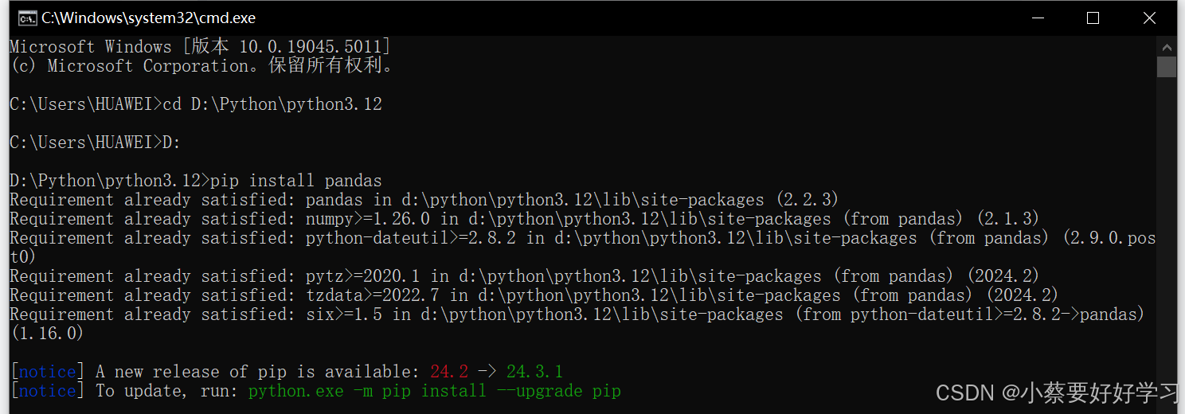1185x414 pixels.
Task: Minimize the cmd.exe window
Action: (1036, 18)
